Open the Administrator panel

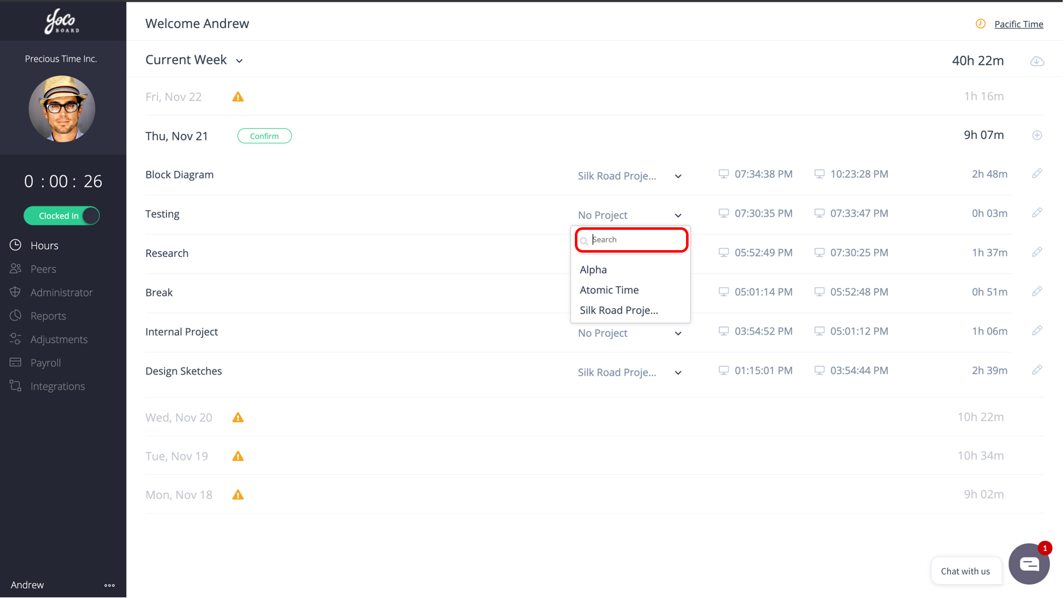61,292
